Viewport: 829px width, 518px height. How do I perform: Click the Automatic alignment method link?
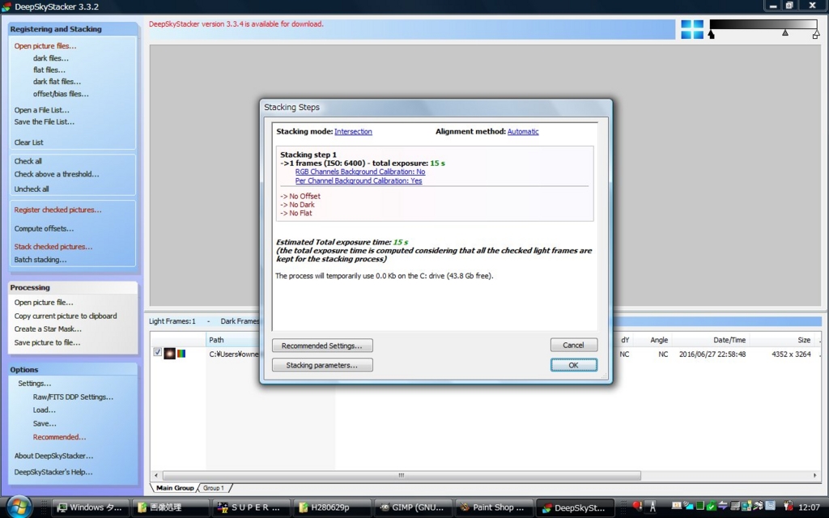(x=523, y=132)
